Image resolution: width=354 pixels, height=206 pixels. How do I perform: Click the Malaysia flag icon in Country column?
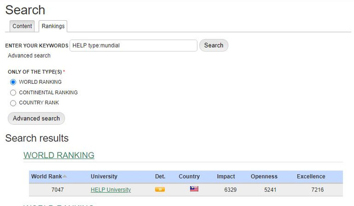(x=194, y=189)
